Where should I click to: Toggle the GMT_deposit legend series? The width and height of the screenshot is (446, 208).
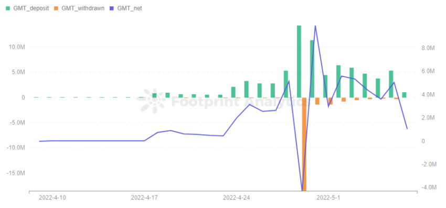point(27,8)
